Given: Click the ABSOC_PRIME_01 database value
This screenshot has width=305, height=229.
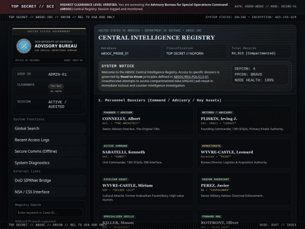Looking at the screenshot, I should point(115,54).
